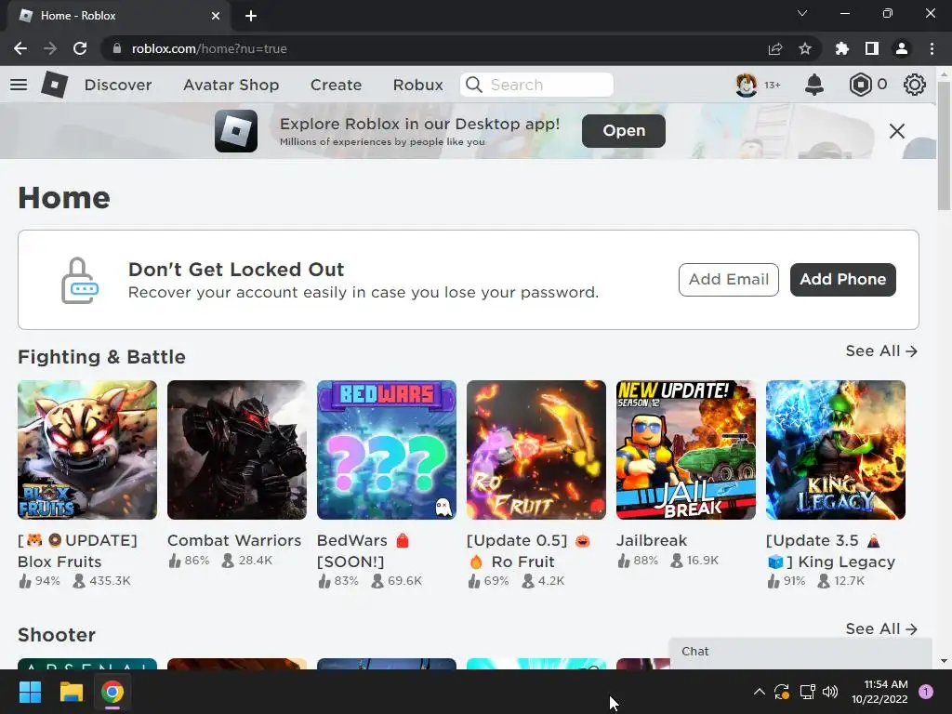
Task: Select the Home - Roblox browser tab
Action: [118, 16]
